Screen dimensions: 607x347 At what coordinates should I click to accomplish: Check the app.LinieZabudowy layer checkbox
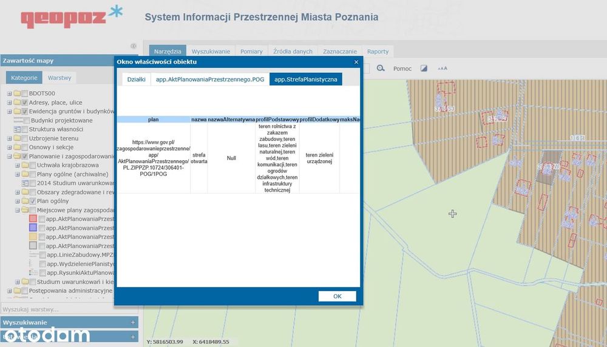click(42, 255)
